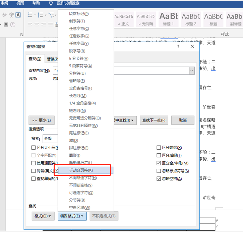243x232 pixels.
Task: Click the 取消 button
Action: pos(183,120)
